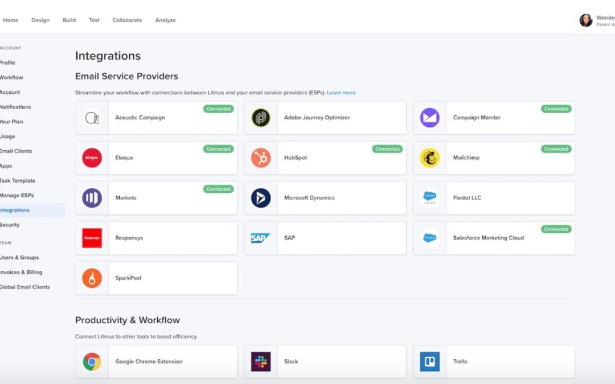The image size is (615, 384).
Task: Open Email Clients settings
Action: 16,151
